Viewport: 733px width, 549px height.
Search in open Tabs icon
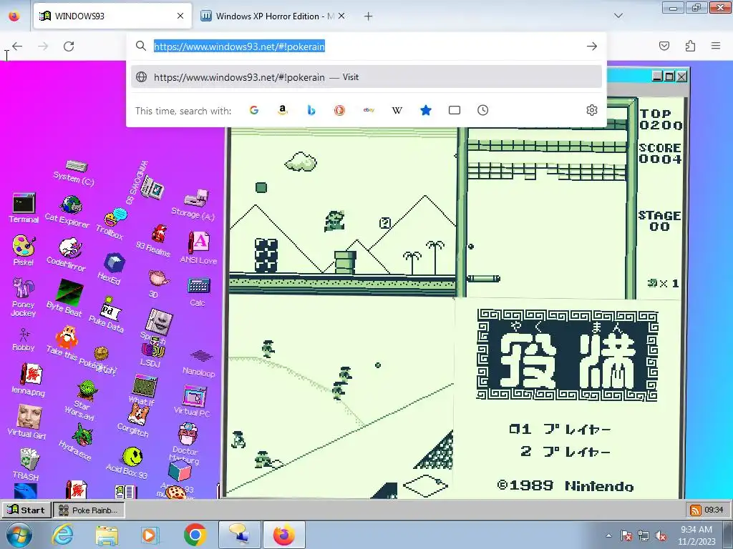455,110
